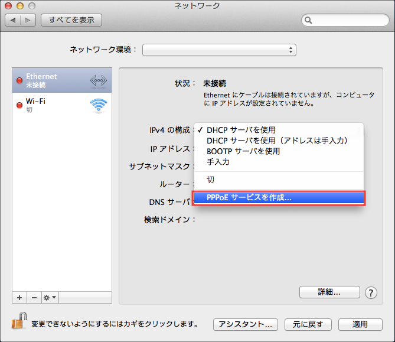The height and width of the screenshot is (342, 395).
Task: Open the gear action menu
Action: (50, 298)
